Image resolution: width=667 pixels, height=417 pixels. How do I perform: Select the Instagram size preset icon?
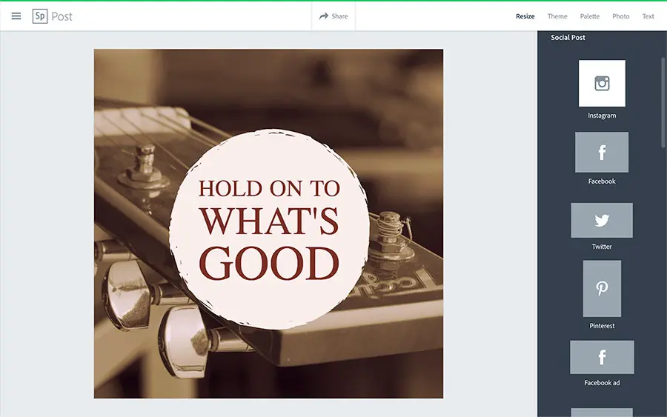[602, 83]
